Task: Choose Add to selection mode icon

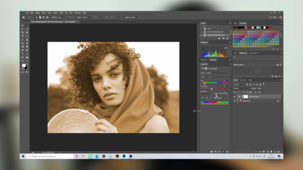Action: (40, 17)
